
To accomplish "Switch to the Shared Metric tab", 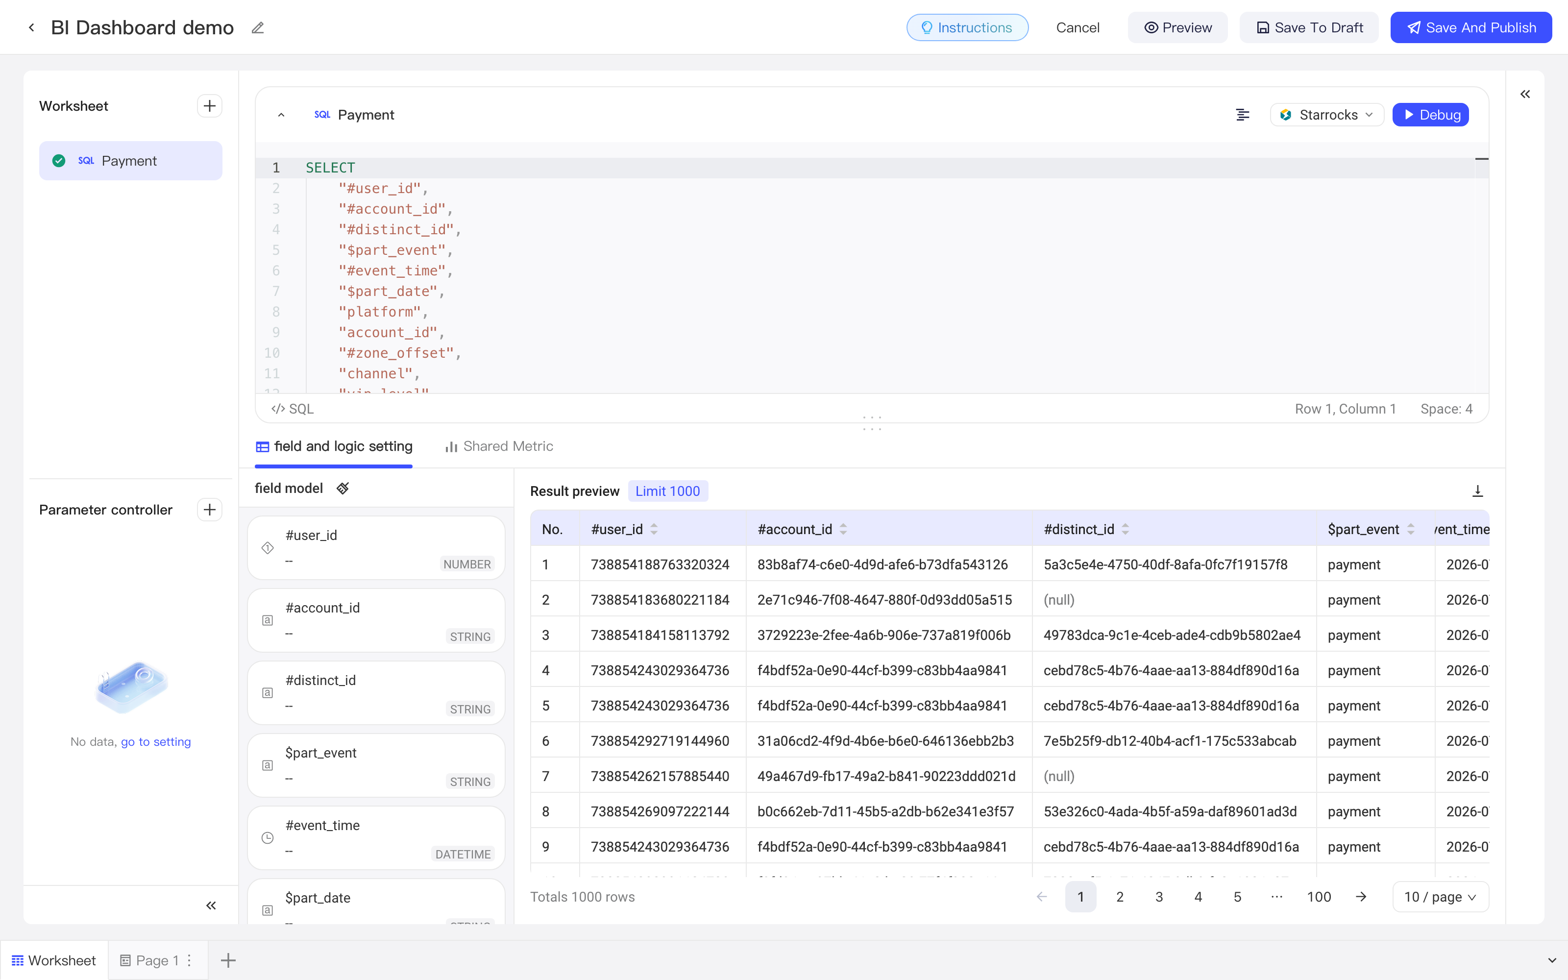I will 499,446.
